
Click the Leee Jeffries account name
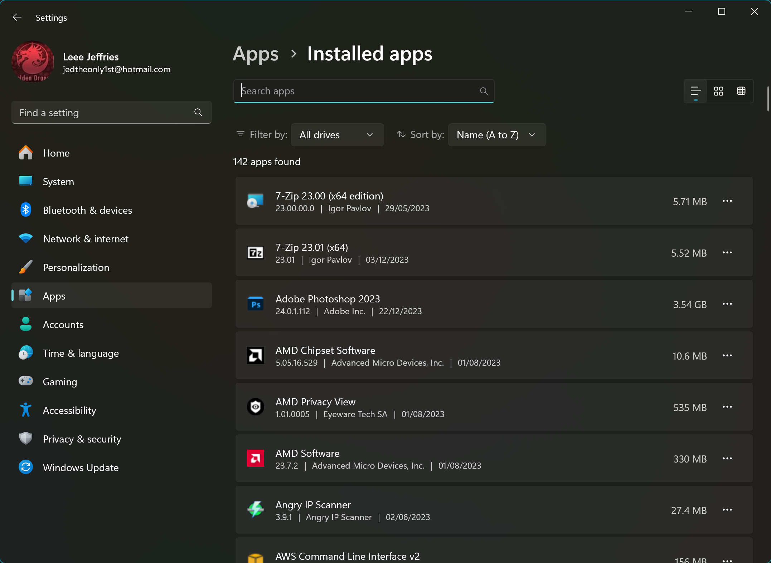click(91, 57)
